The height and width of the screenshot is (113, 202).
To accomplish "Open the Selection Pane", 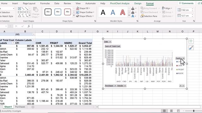I will (x=149, y=16).
